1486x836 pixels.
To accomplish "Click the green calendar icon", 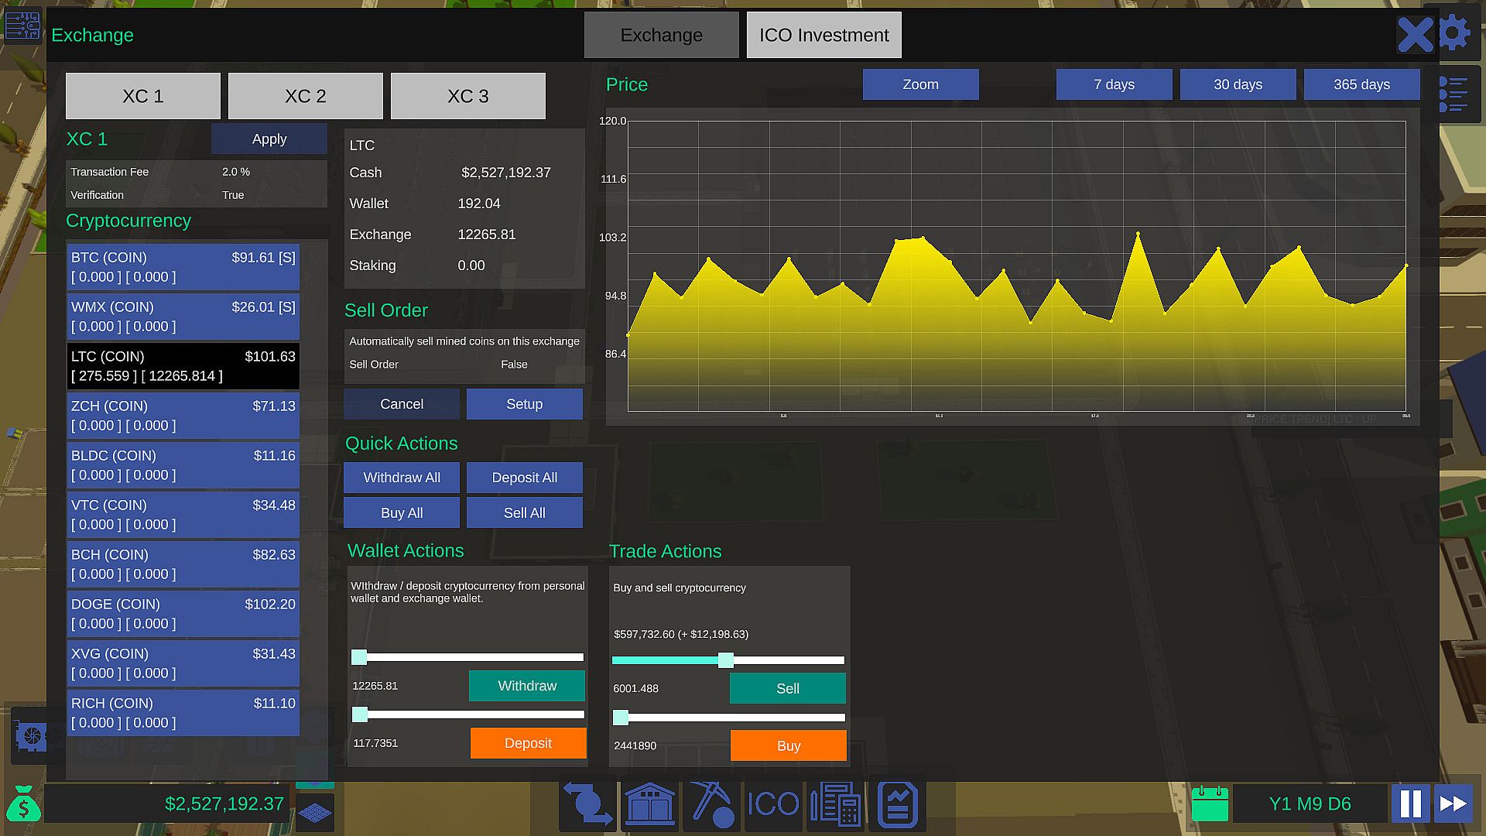I will pos(1210,804).
